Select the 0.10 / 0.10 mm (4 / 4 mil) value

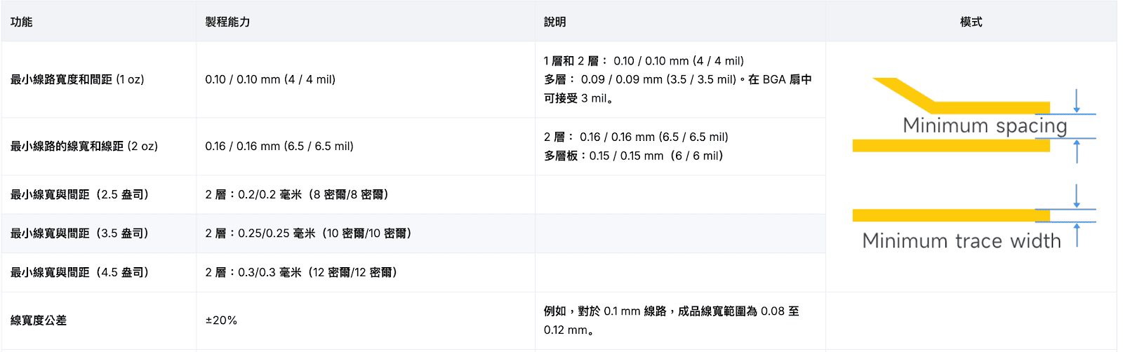point(270,79)
